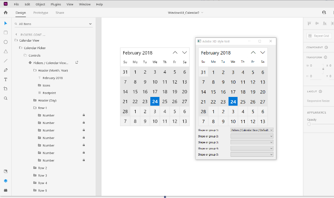Open the Edit menu
Screen dimensions: 334x198
(x=27, y=4)
